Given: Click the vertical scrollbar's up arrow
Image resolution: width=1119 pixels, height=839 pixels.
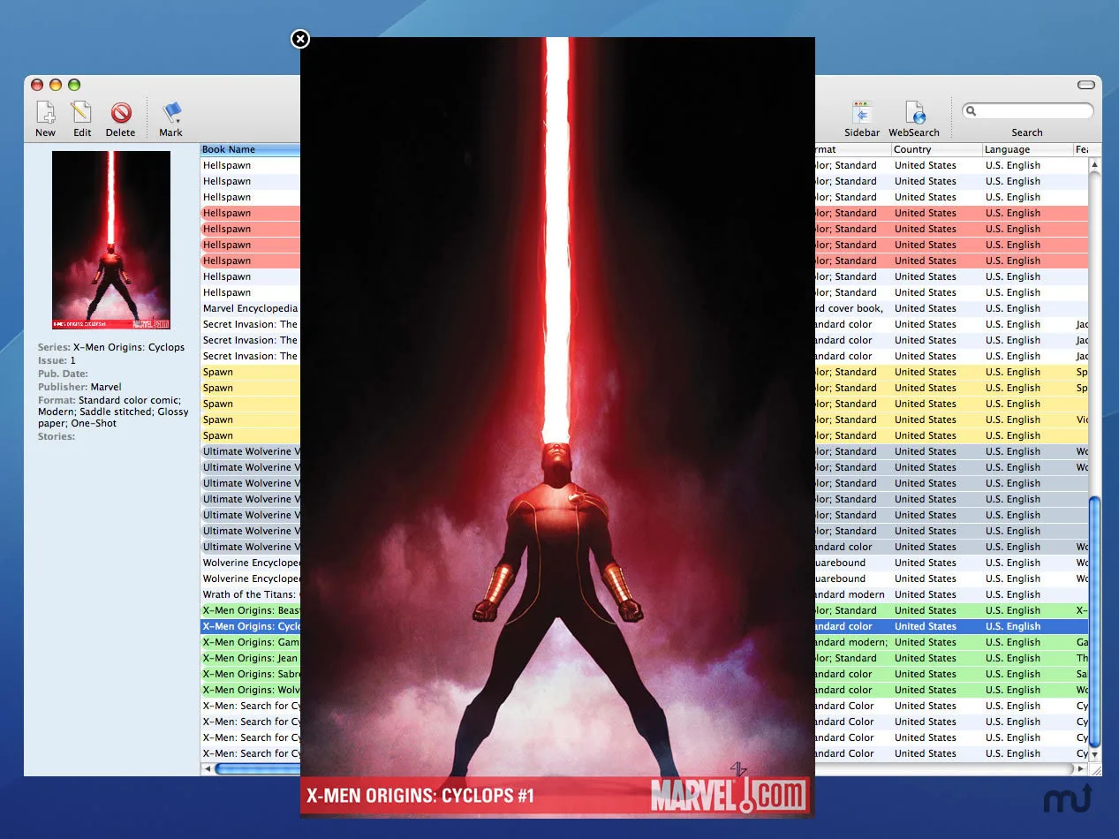Looking at the screenshot, I should coord(1095,164).
